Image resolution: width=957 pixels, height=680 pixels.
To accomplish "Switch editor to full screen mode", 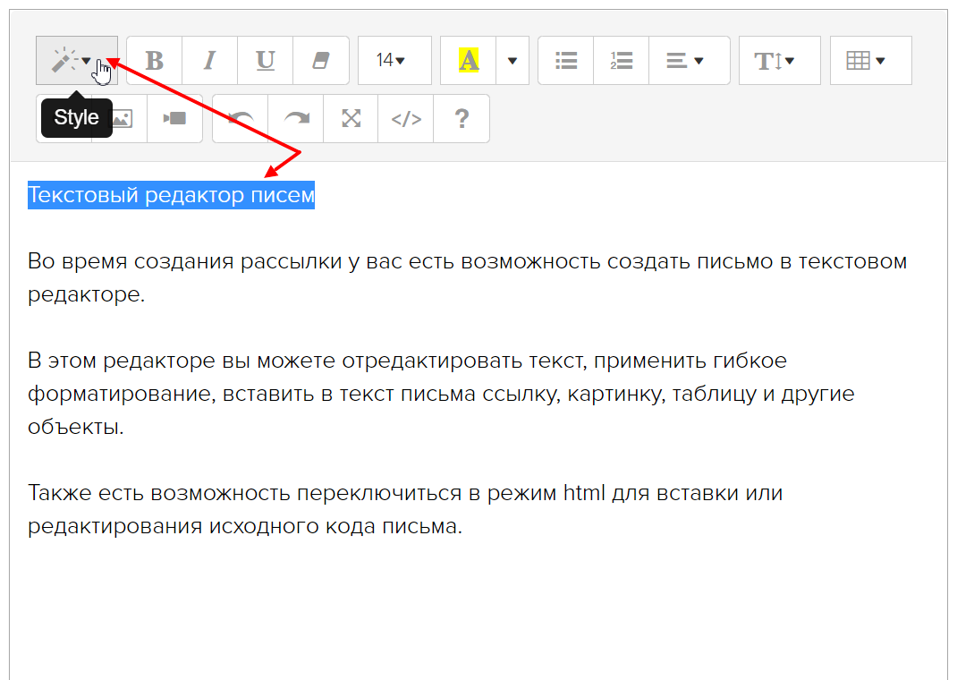I will (x=351, y=118).
